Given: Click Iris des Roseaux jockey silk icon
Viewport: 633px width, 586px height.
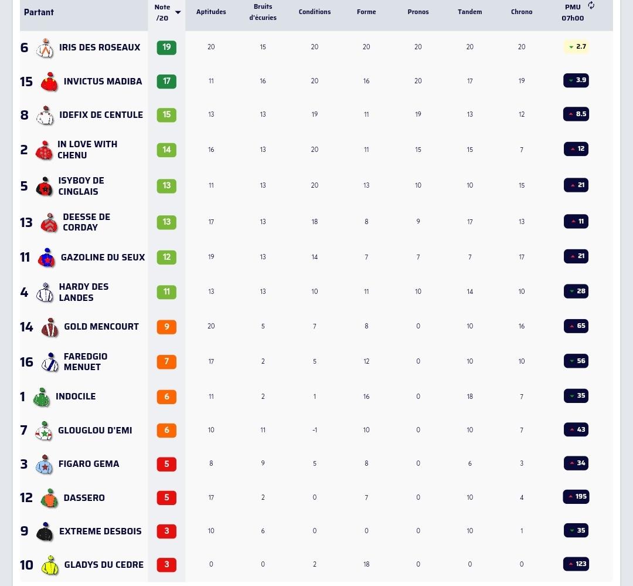Looking at the screenshot, I should (45, 48).
